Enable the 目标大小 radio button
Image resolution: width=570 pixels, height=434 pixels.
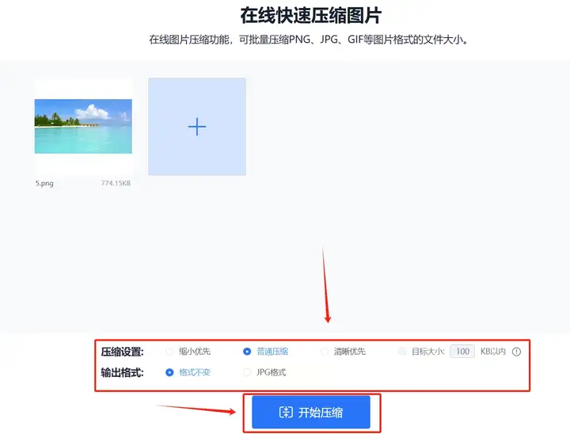coord(402,352)
